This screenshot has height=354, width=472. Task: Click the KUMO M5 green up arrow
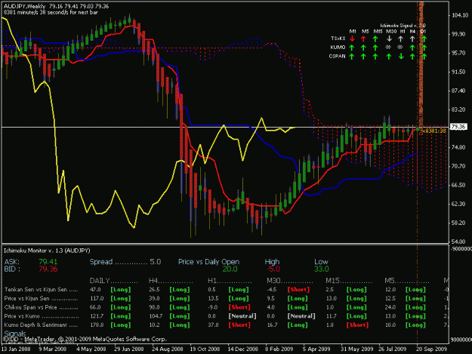pyautogui.click(x=364, y=48)
